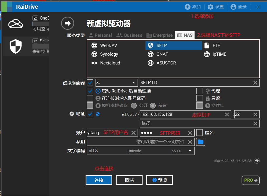Click the PRO upgrade button
The width and height of the screenshot is (267, 196).
tap(250, 180)
